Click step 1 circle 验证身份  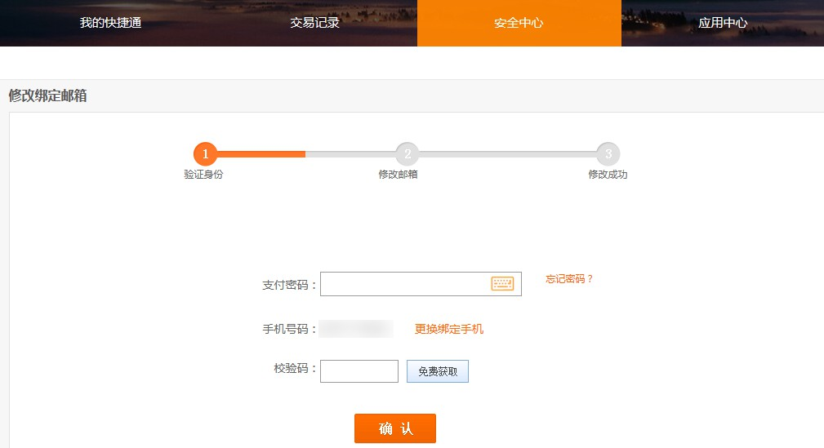pos(206,154)
